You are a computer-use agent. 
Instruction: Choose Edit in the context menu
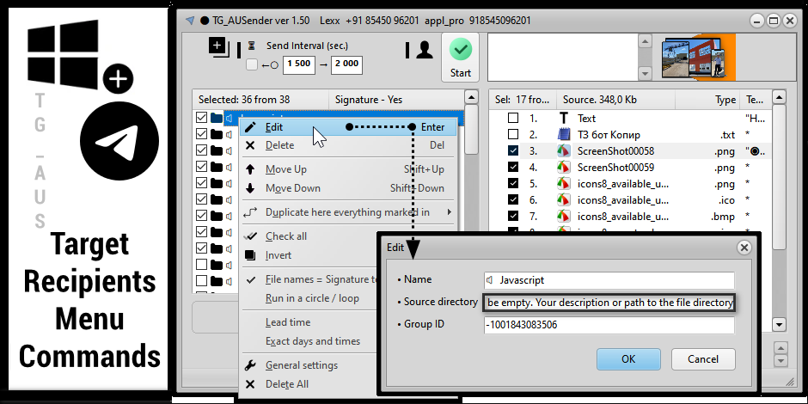tap(348, 127)
